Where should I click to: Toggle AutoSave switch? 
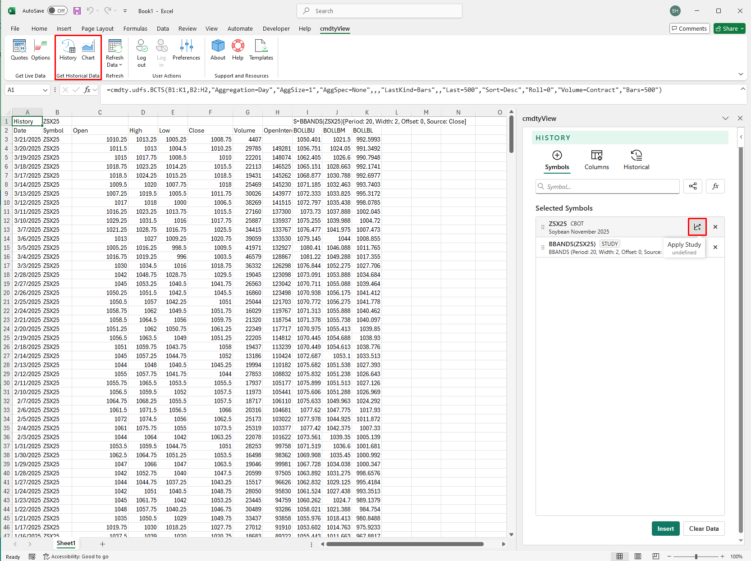point(57,11)
